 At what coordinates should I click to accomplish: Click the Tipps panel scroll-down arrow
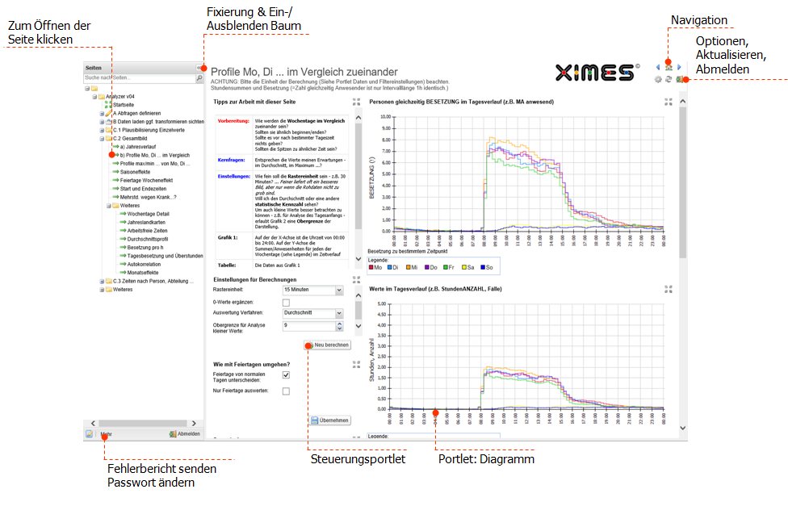pos(358,259)
